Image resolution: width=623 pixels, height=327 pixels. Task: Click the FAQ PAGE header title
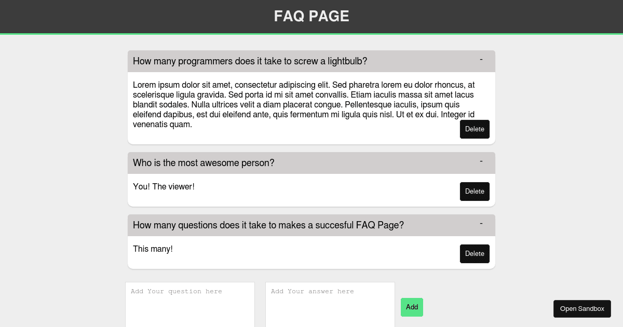[311, 16]
